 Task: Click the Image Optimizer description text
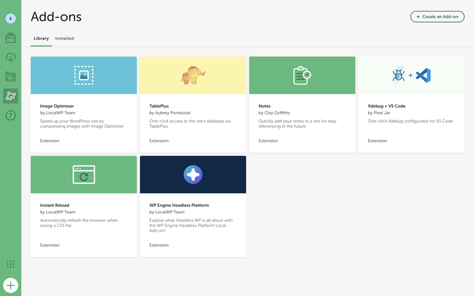coord(82,124)
